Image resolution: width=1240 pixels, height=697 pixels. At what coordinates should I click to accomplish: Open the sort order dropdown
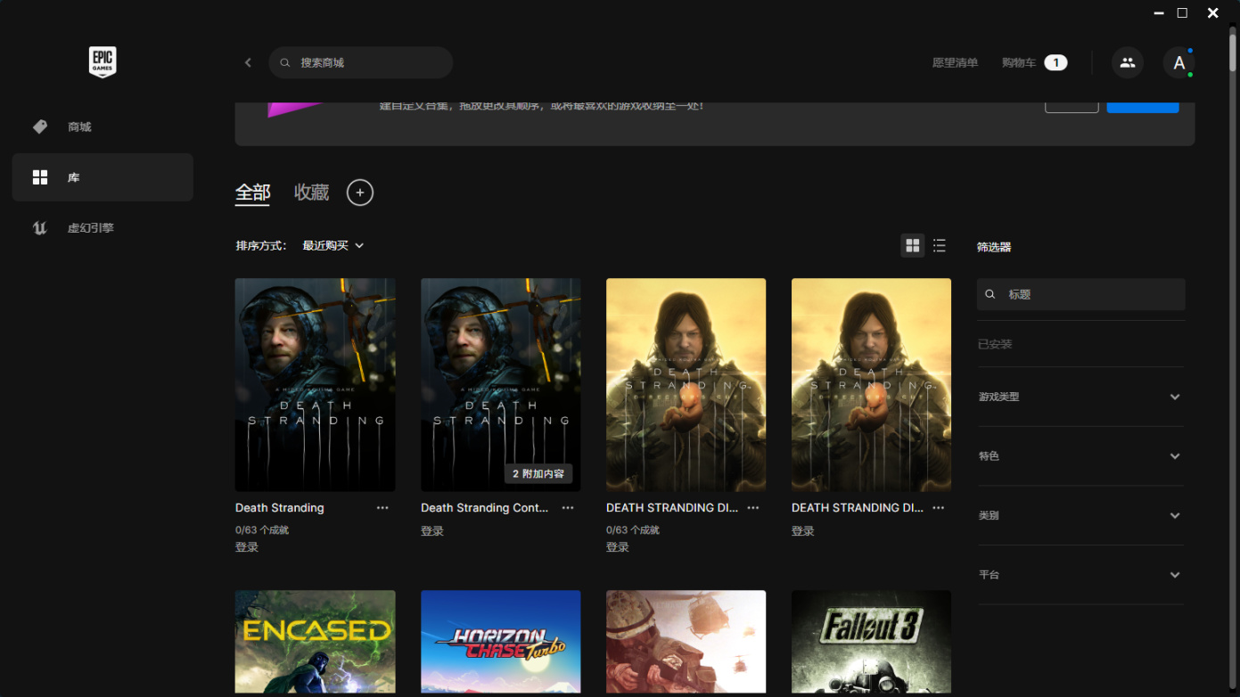[x=333, y=246]
